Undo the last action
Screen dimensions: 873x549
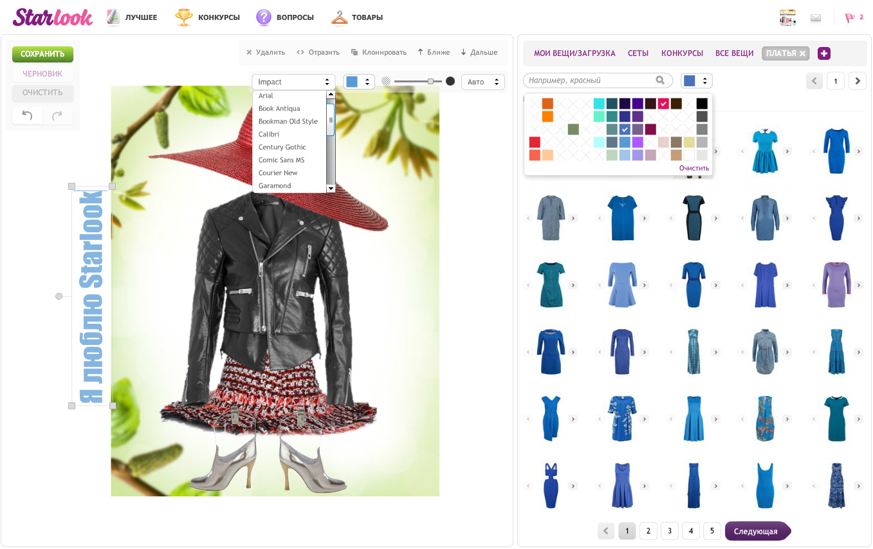click(27, 116)
